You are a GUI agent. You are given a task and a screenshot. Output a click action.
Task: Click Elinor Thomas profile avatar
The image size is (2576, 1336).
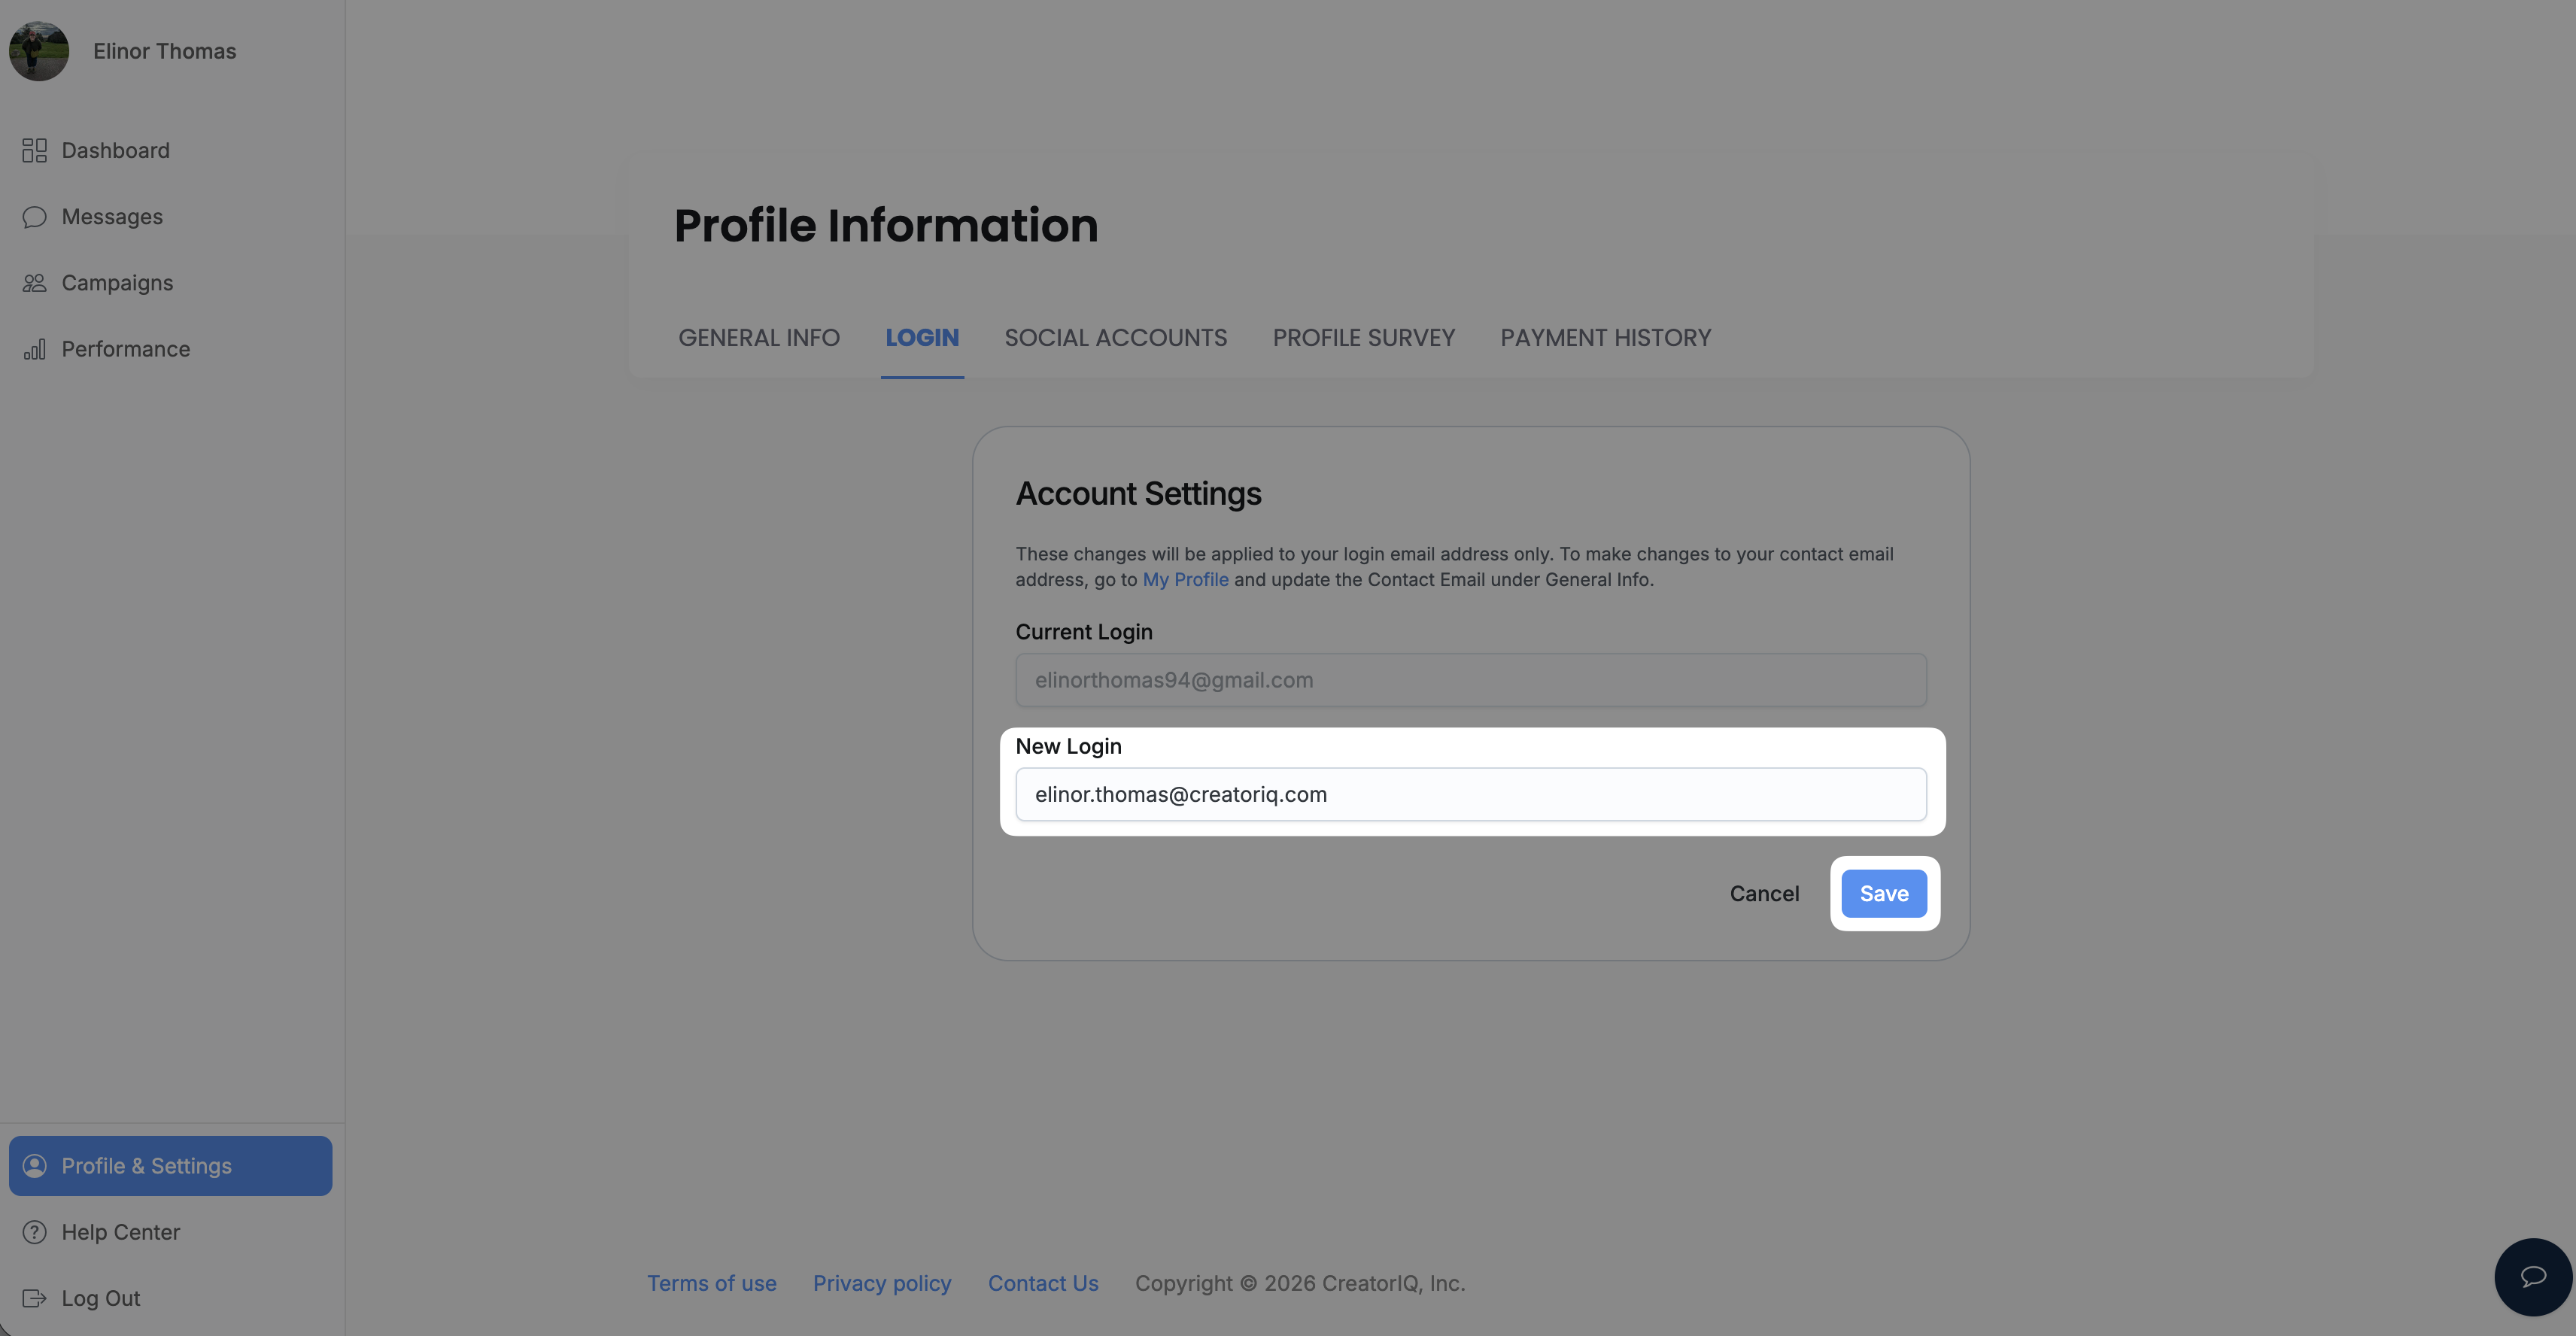[39, 51]
